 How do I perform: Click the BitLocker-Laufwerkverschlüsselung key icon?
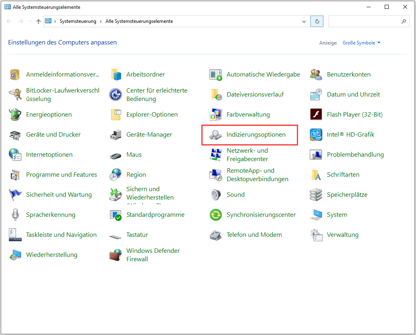[15, 95]
